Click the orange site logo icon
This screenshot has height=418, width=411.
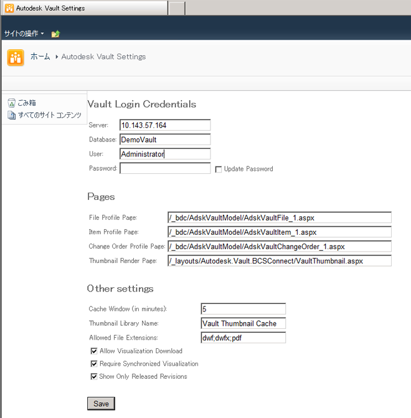coord(16,57)
